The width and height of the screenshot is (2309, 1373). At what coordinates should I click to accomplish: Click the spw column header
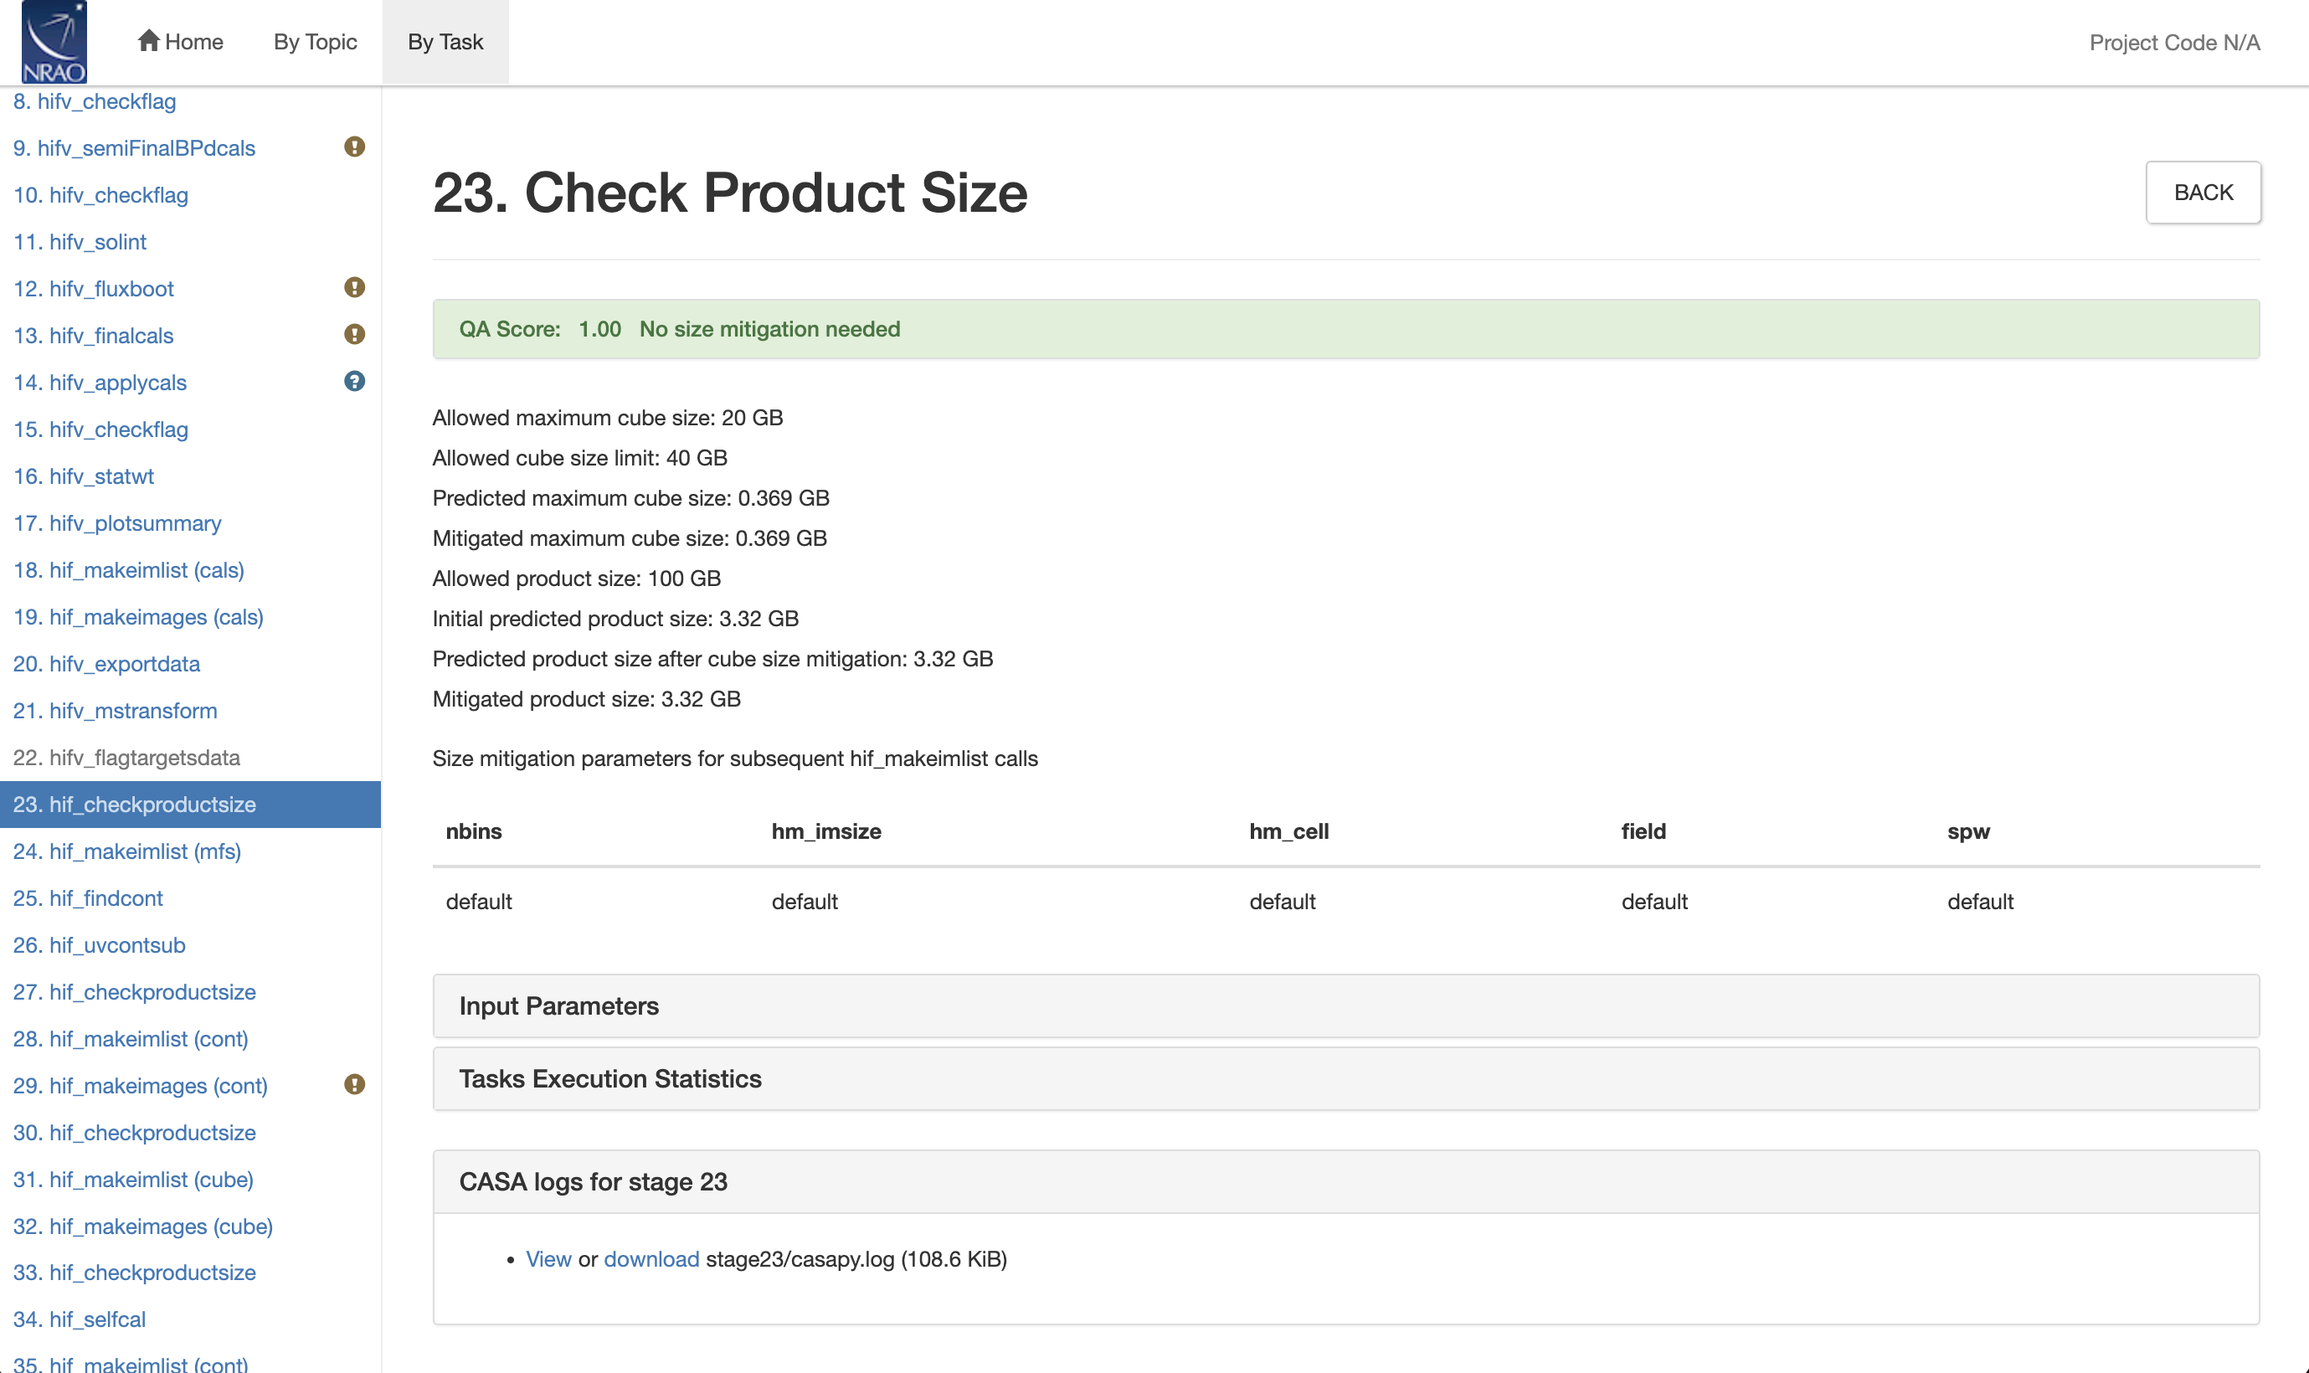1968,832
